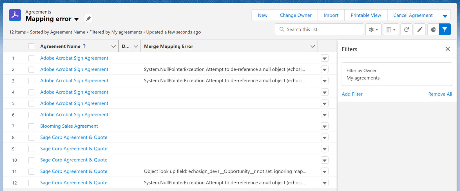Tick checkbox for row 12

pos(31,183)
